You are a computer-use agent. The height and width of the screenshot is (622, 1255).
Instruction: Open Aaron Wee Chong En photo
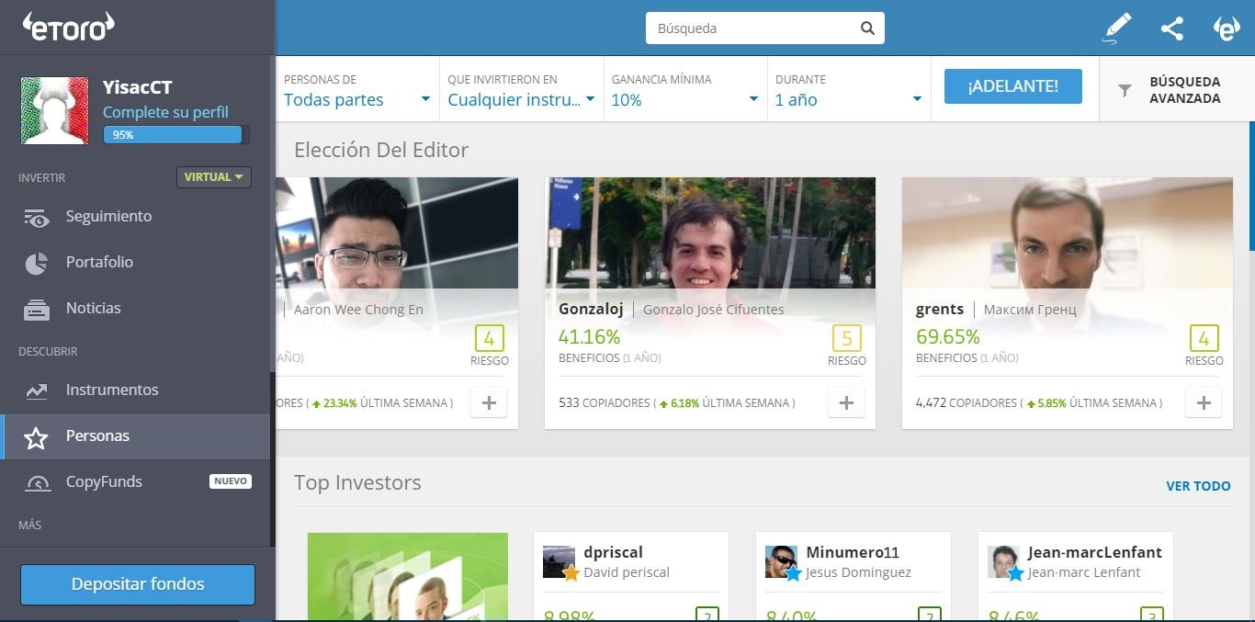tap(397, 233)
